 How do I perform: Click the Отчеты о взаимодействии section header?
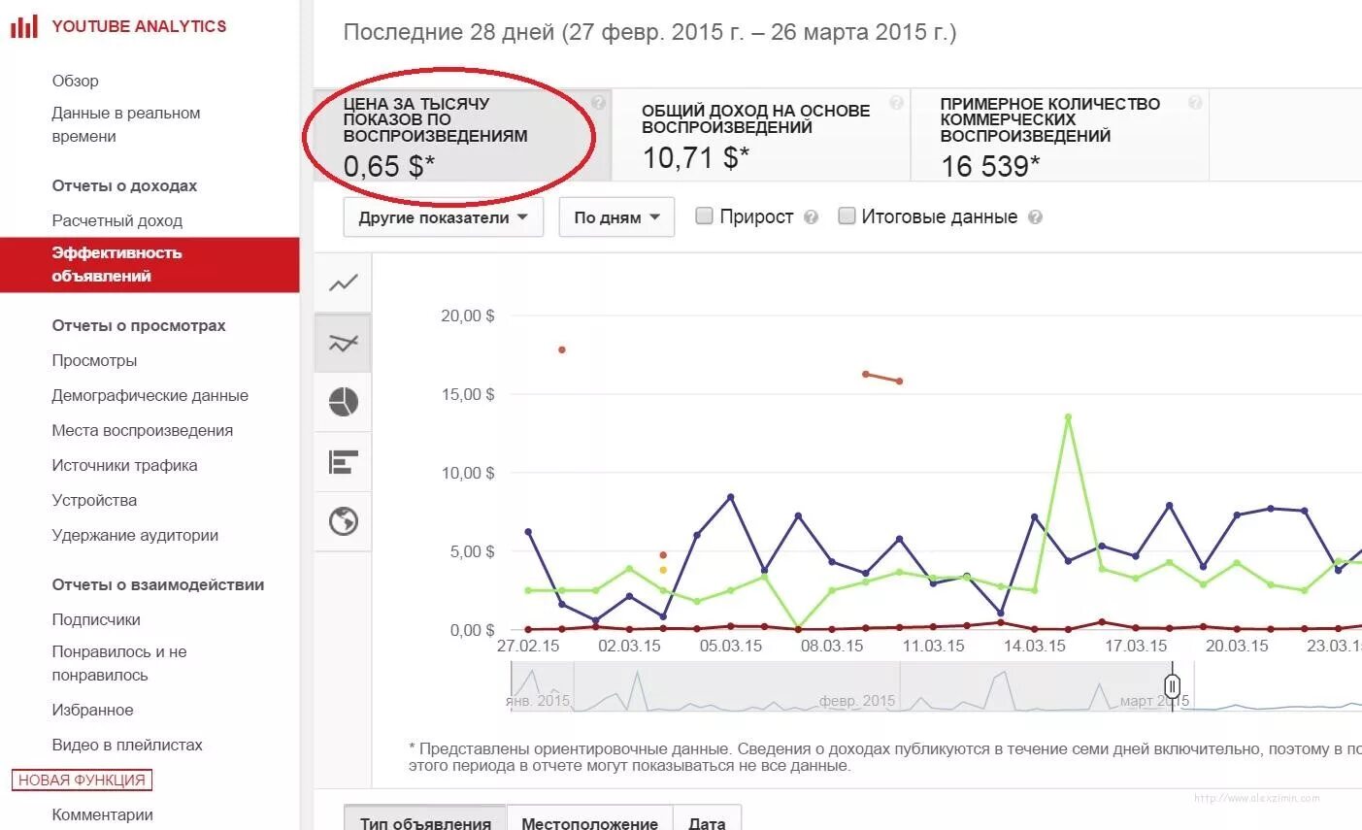pyautogui.click(x=158, y=584)
